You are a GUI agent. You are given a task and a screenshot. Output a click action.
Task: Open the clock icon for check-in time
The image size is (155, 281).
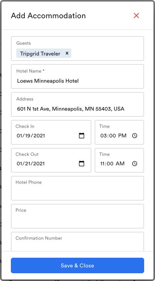click(x=134, y=136)
